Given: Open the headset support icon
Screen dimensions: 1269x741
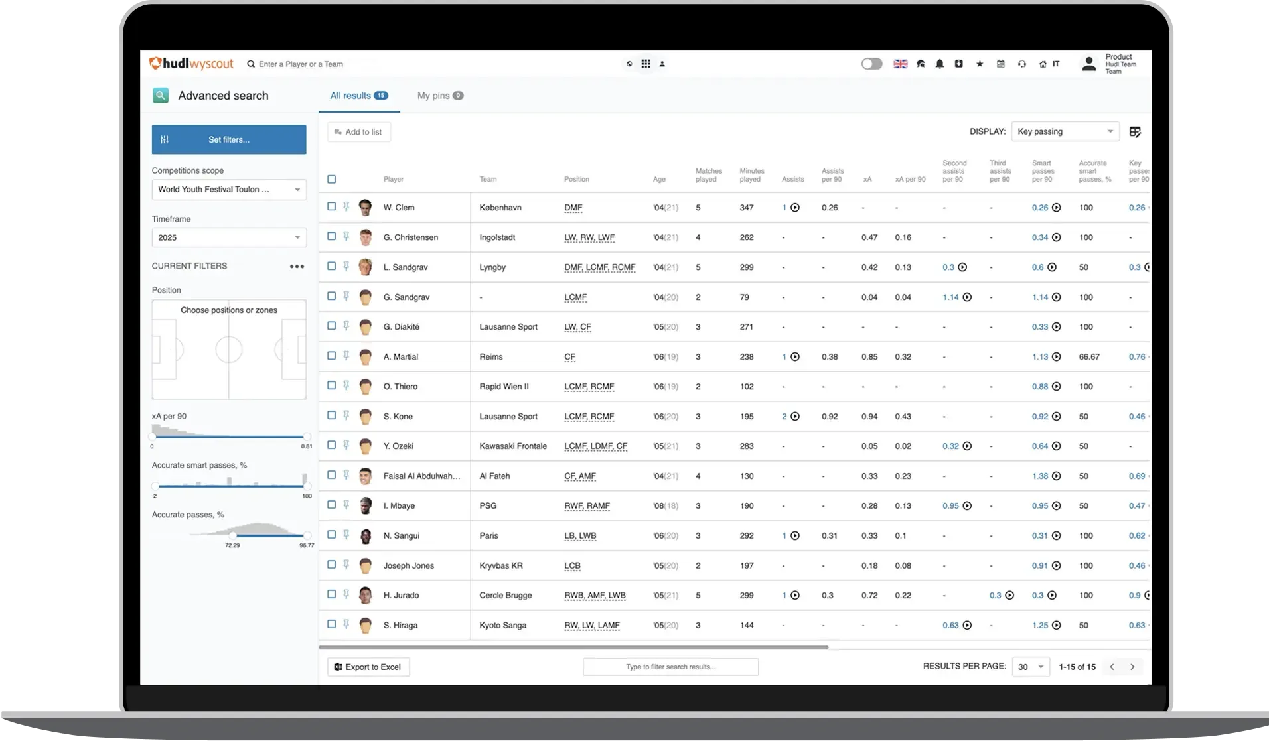Looking at the screenshot, I should (x=1021, y=64).
